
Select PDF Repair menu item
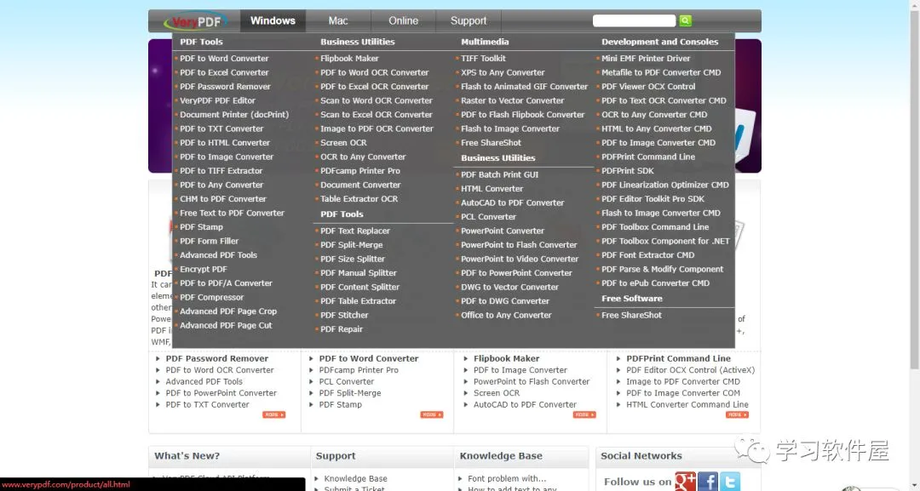(342, 329)
